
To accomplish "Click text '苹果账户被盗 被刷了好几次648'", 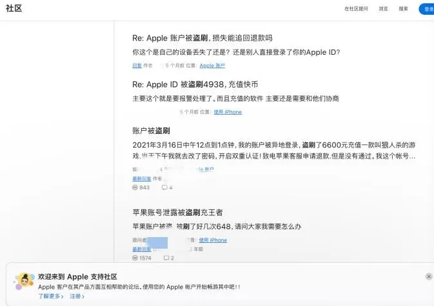I will (x=181, y=226).
